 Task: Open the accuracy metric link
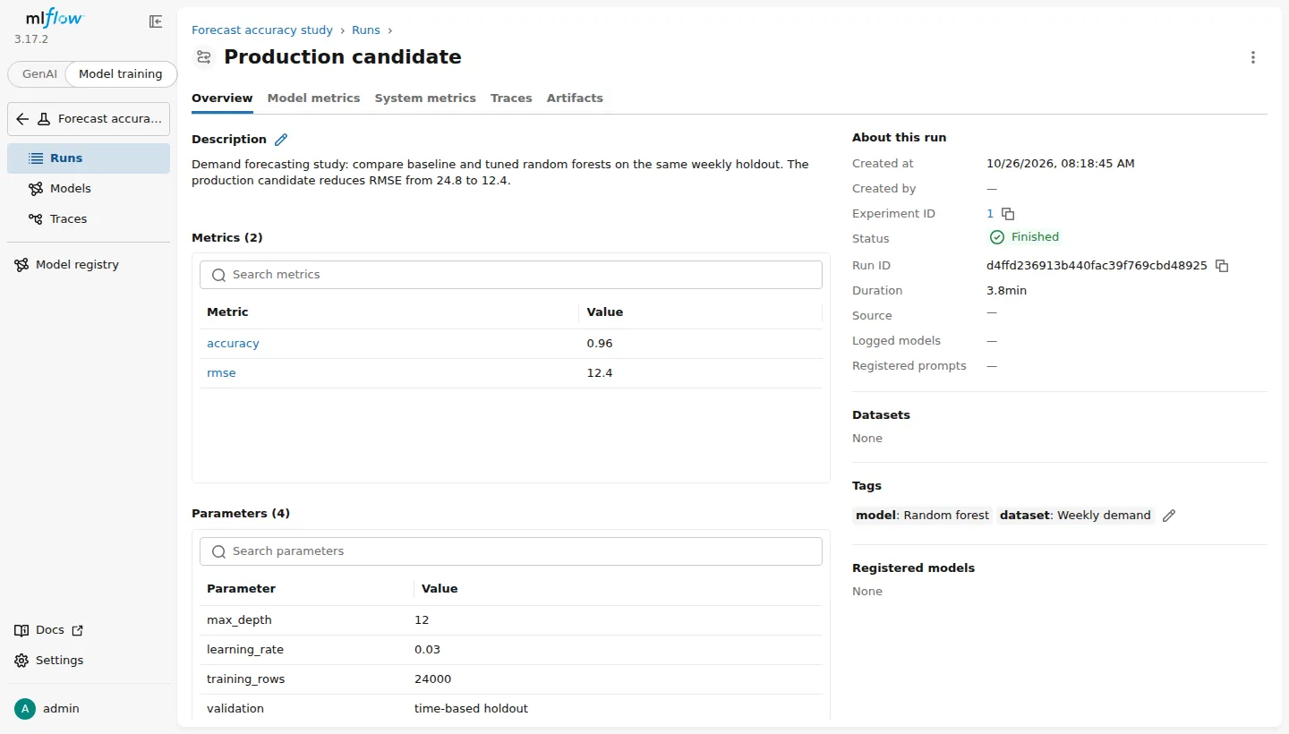(x=233, y=344)
